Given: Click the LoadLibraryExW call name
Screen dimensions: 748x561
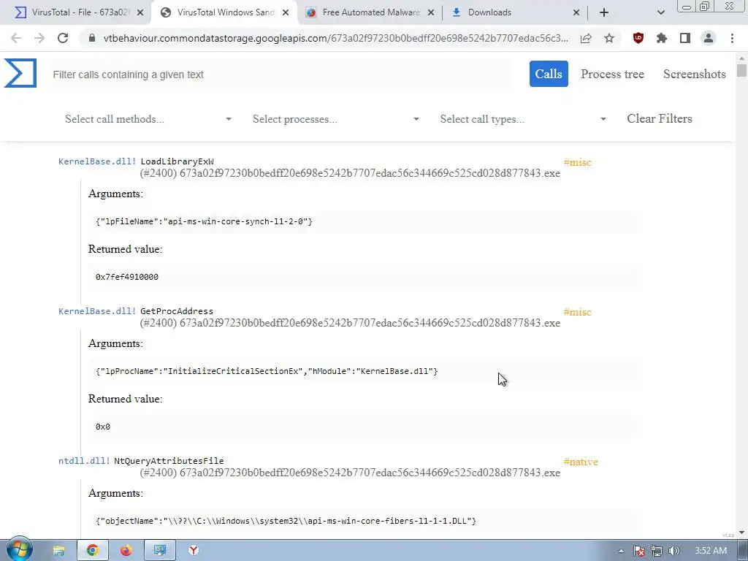Looking at the screenshot, I should point(177,161).
